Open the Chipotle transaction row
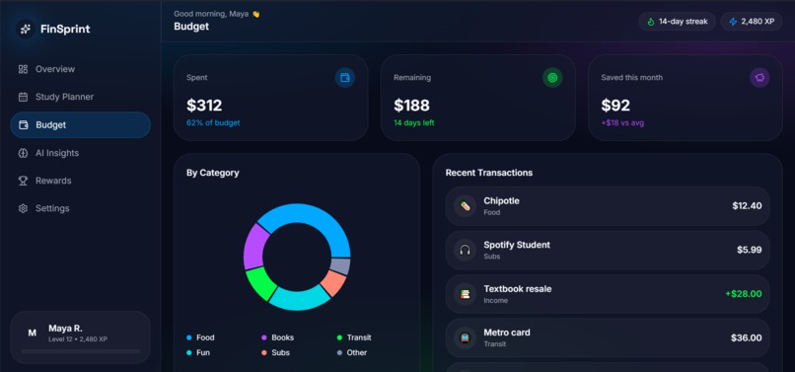 point(608,206)
